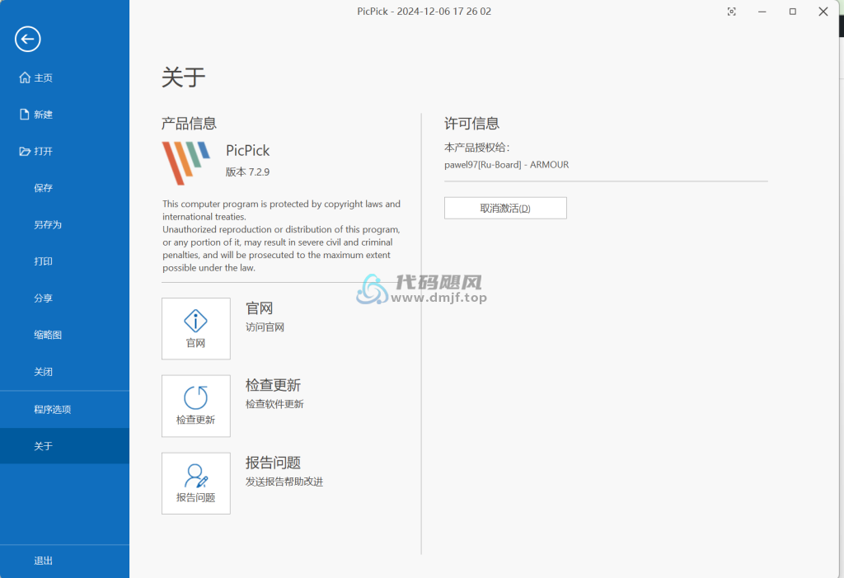
Task: Click the 产品信息 heading
Action: 189,124
